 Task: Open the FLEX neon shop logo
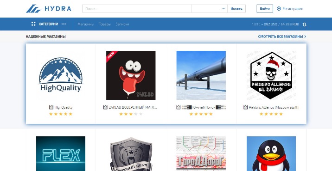pos(61,154)
